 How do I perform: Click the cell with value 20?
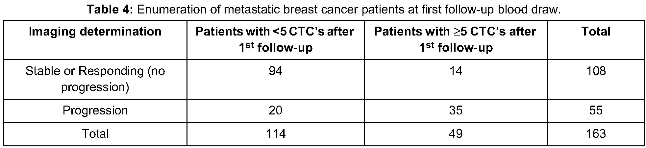[275, 110]
